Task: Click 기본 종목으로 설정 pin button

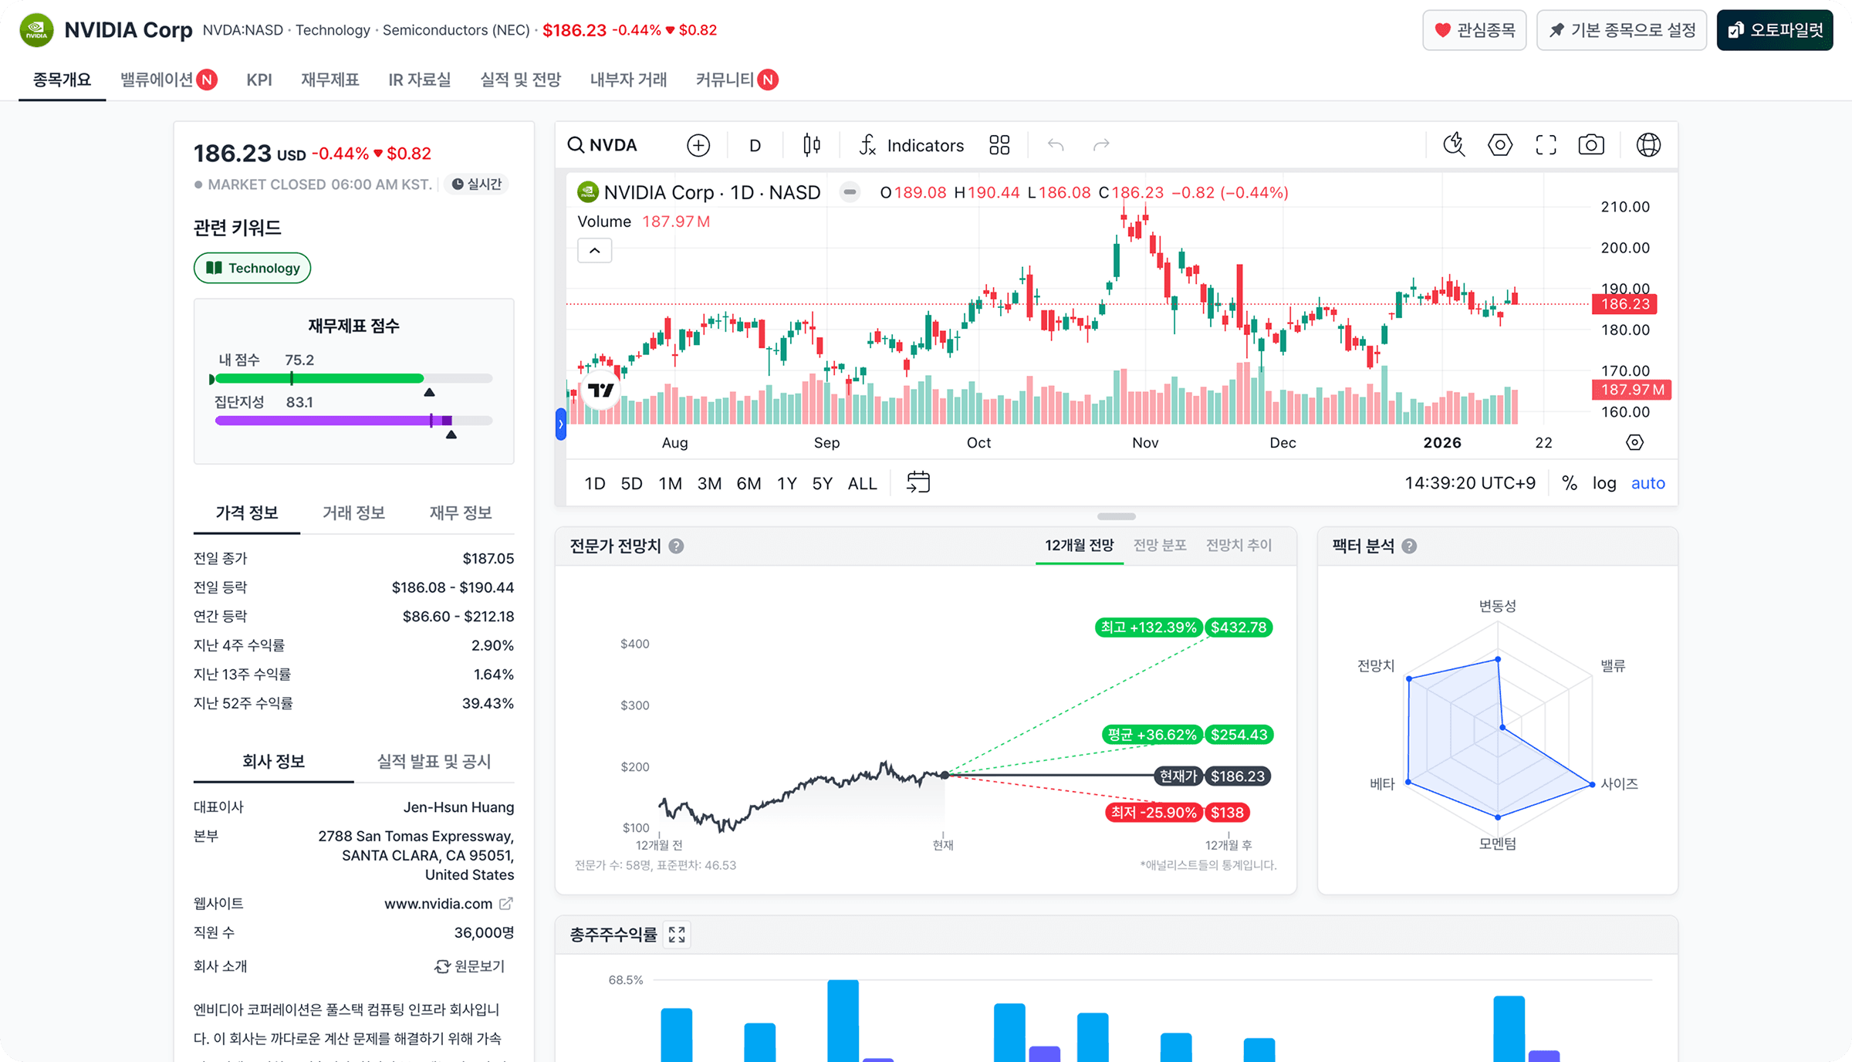Action: click(x=1621, y=30)
